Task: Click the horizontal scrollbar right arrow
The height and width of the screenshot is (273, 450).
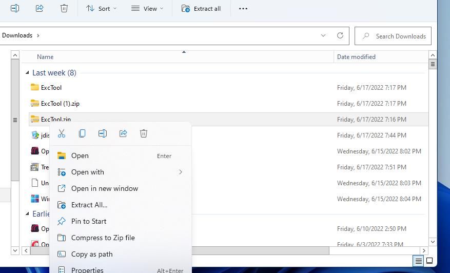Action: point(424,250)
